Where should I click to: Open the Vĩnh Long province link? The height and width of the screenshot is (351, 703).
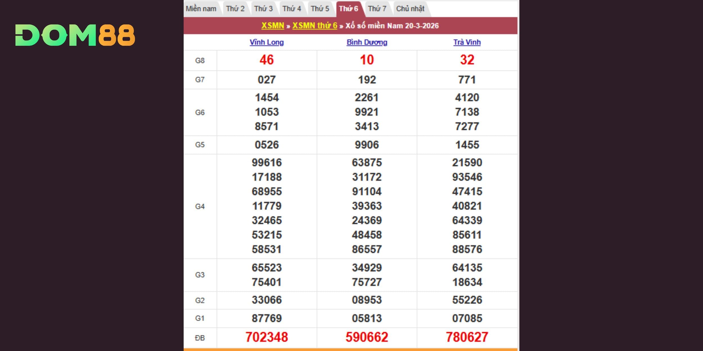pos(267,42)
